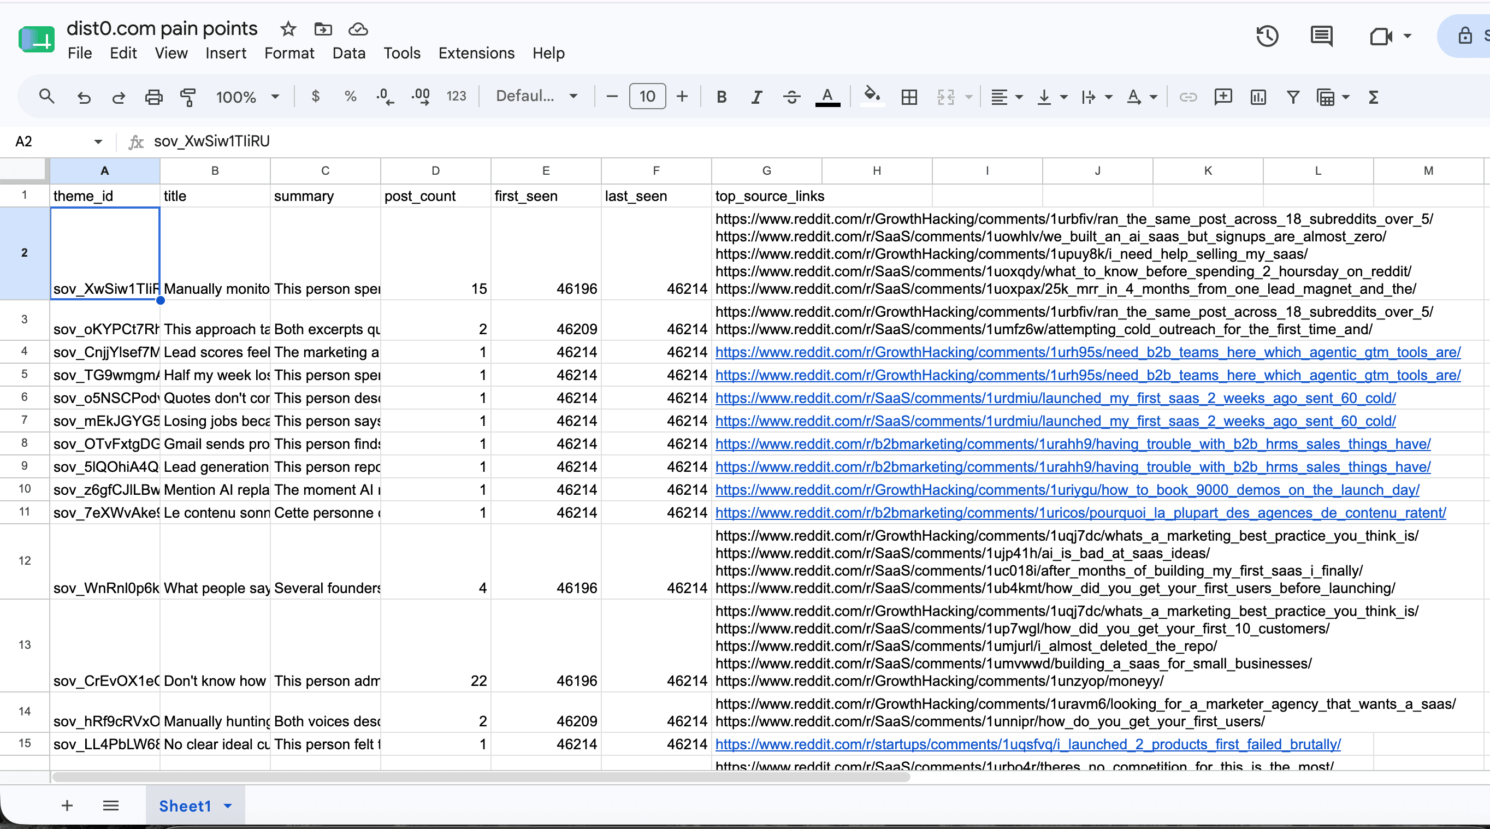Toggle bold formatting
The width and height of the screenshot is (1490, 829).
pyautogui.click(x=722, y=97)
